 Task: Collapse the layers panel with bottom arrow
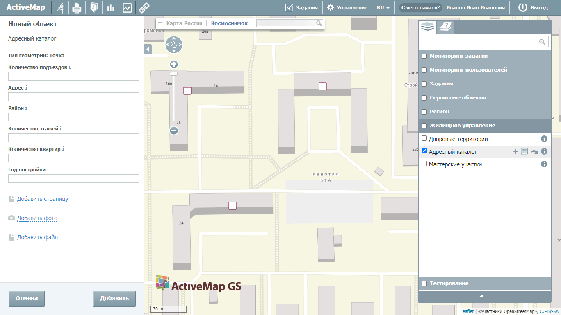coord(482,296)
